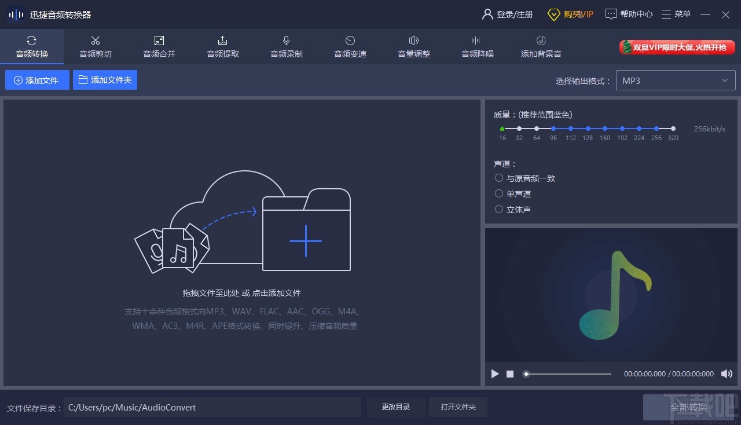741x425 pixels.
Task: Open the 菜单 menu
Action: pyautogui.click(x=676, y=14)
